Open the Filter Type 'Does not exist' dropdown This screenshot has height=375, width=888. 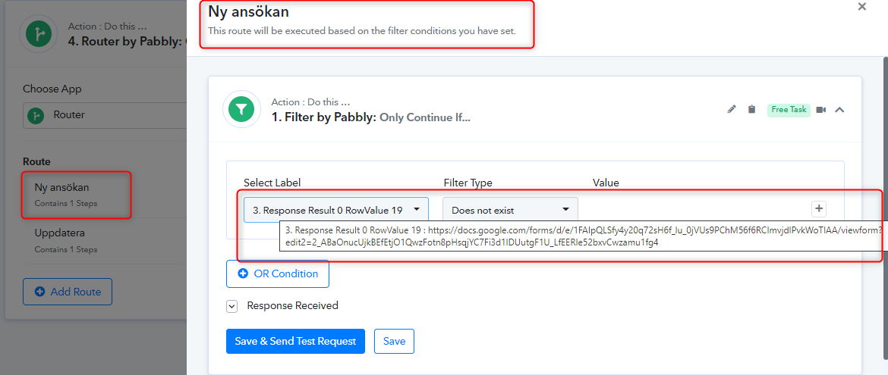(510, 210)
